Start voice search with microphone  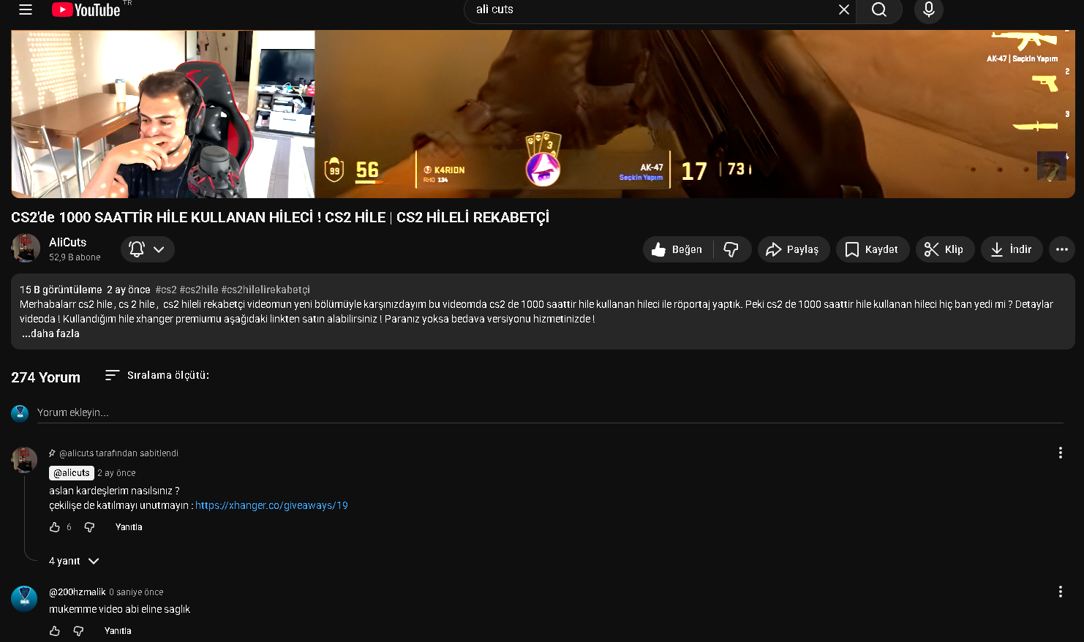[929, 10]
